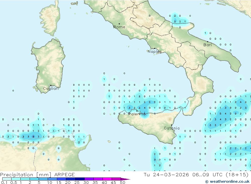
Task: Click the Cagliari city label
Action: coord(51,89)
